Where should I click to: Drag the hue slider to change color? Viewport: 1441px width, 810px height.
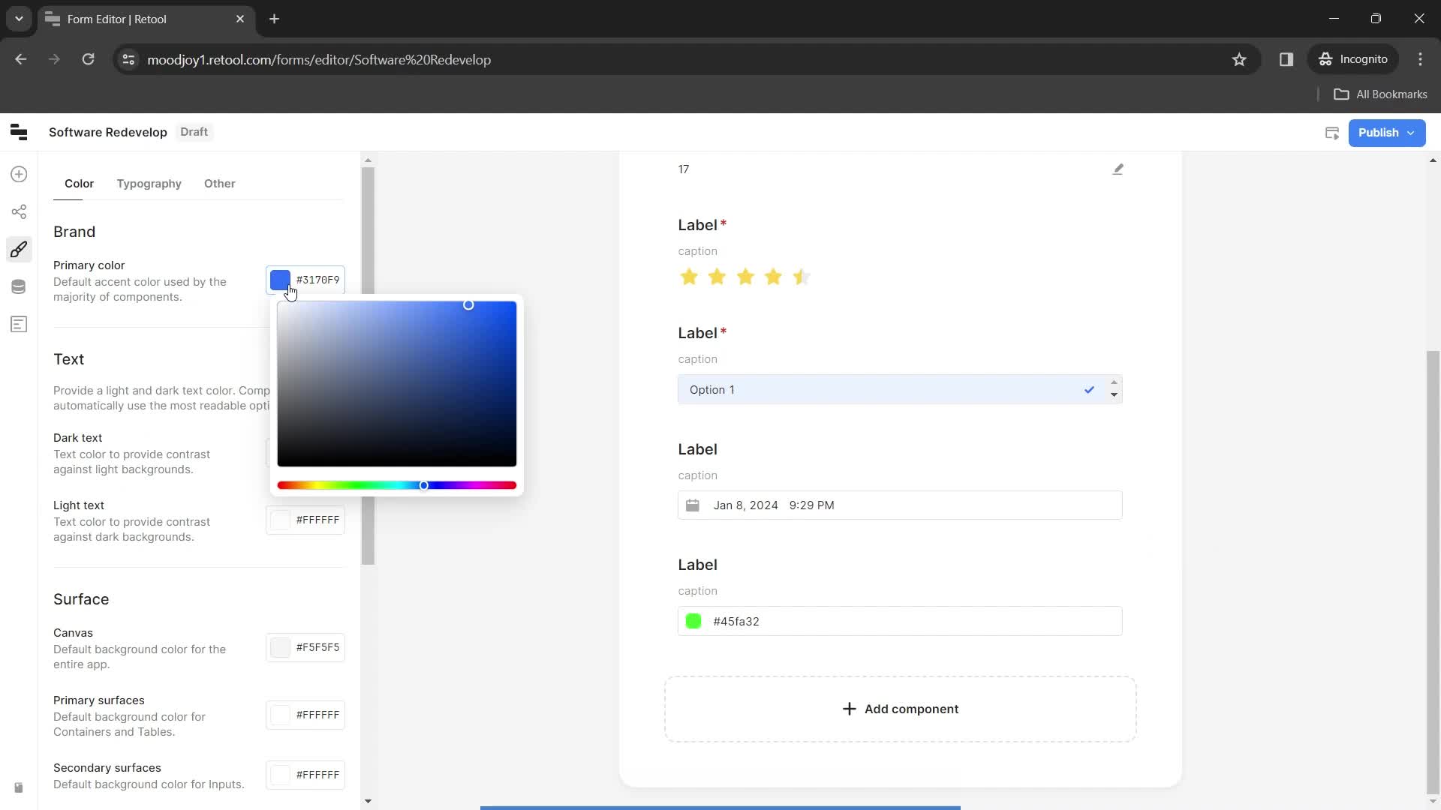[x=425, y=484]
